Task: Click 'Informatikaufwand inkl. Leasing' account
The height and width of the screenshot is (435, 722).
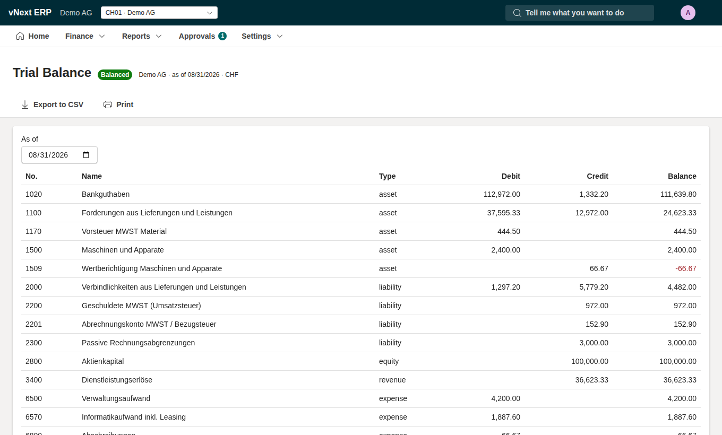Action: click(x=134, y=417)
